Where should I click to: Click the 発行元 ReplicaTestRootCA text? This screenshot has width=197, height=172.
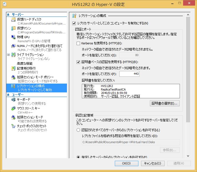click(105, 89)
